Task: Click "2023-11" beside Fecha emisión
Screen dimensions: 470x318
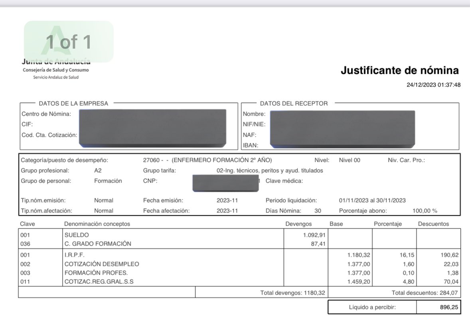Action: pyautogui.click(x=227, y=200)
